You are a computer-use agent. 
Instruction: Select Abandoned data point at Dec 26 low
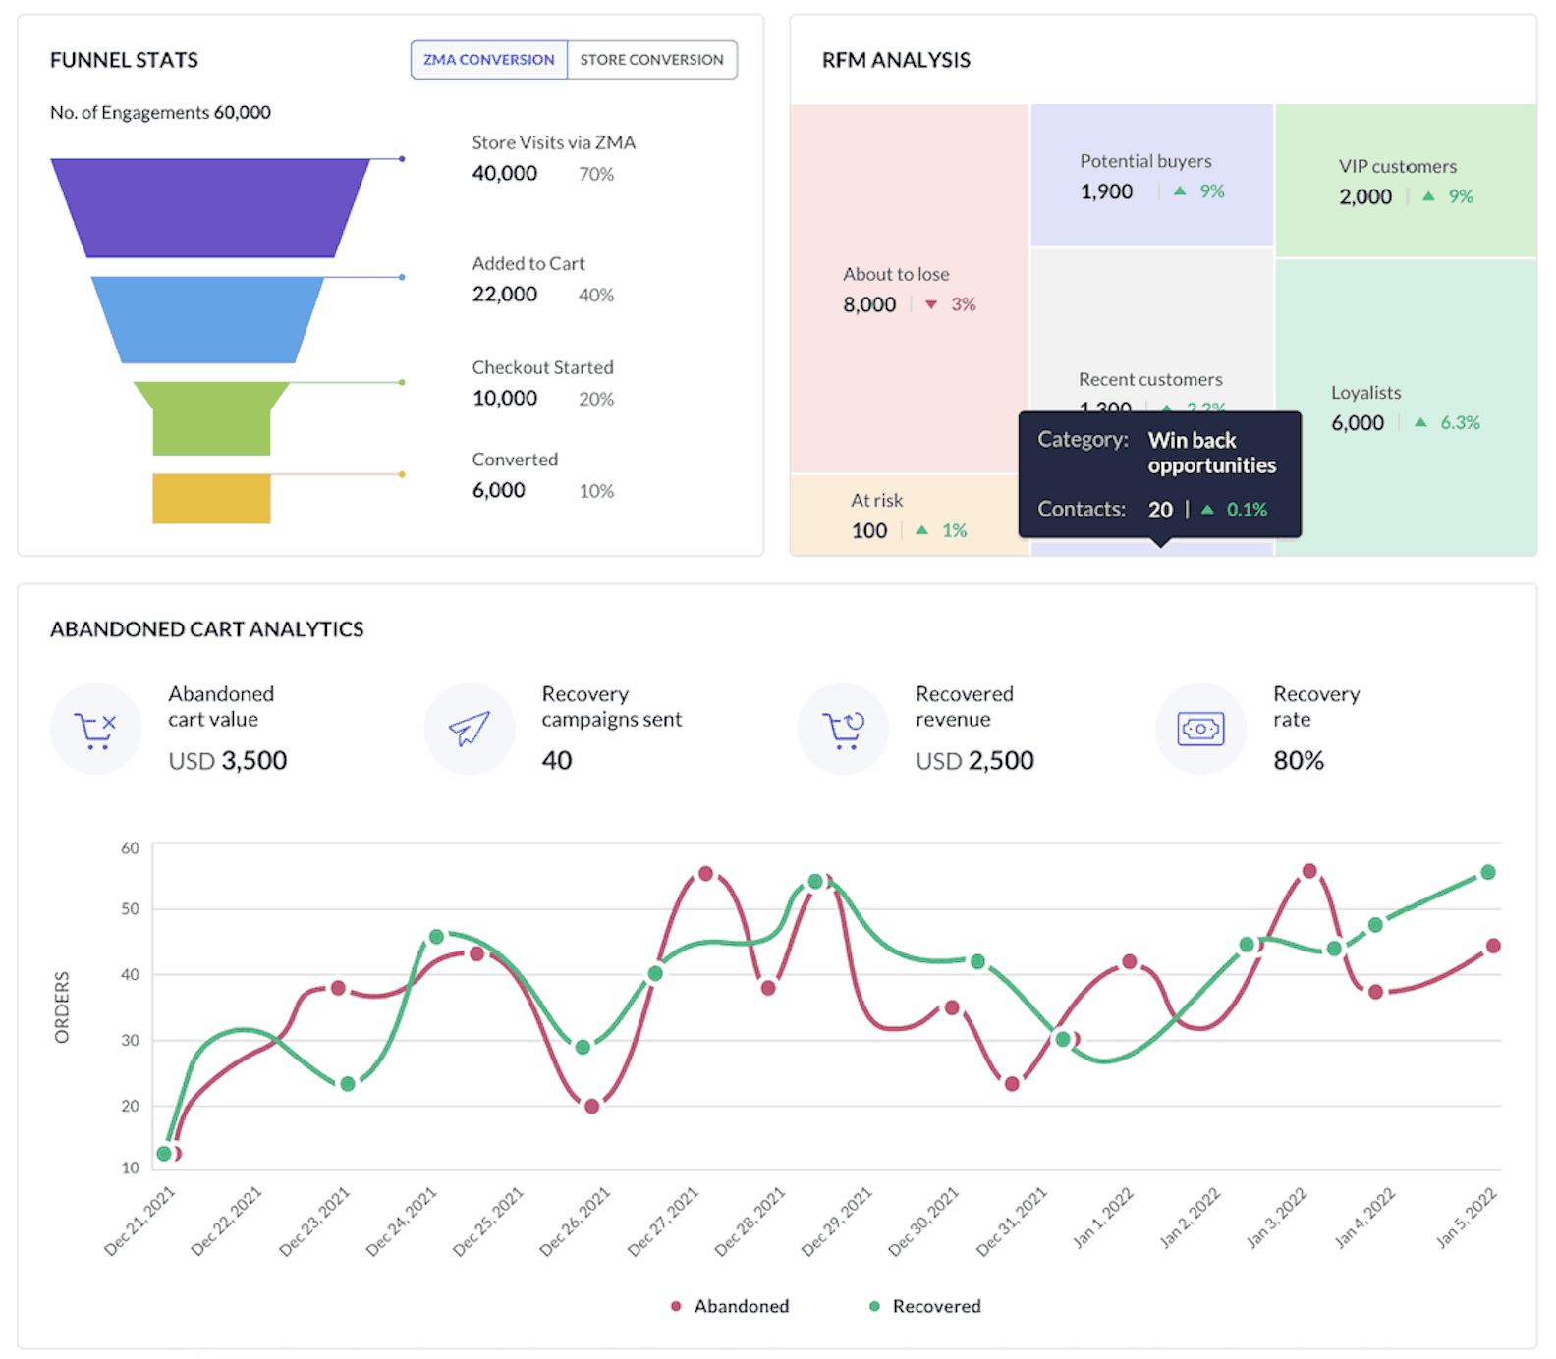(x=591, y=1107)
